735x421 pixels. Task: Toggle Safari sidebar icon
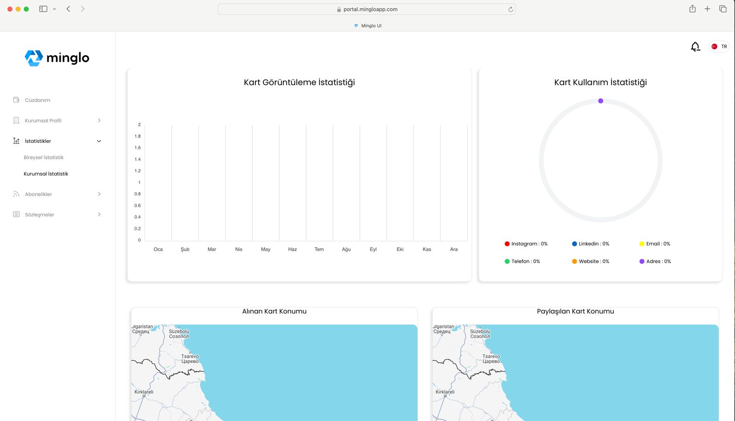(x=43, y=9)
